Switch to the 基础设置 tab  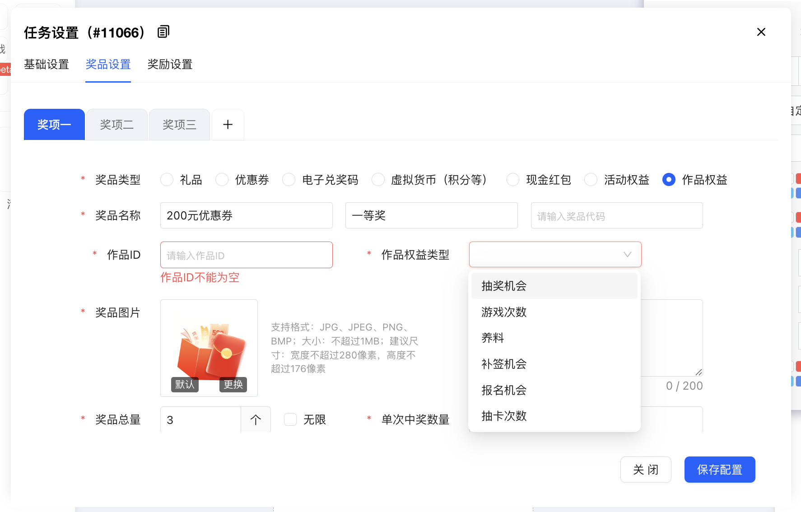pyautogui.click(x=47, y=65)
